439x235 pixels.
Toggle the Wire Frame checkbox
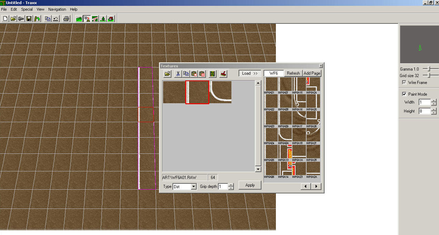click(x=404, y=83)
